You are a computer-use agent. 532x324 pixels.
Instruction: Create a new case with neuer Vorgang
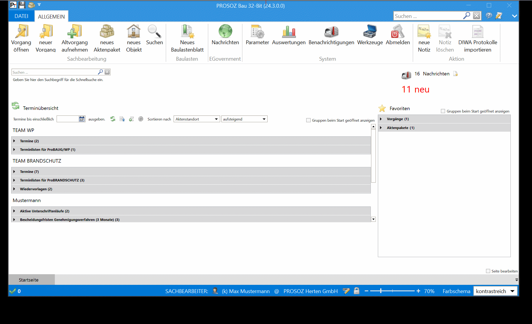click(46, 39)
